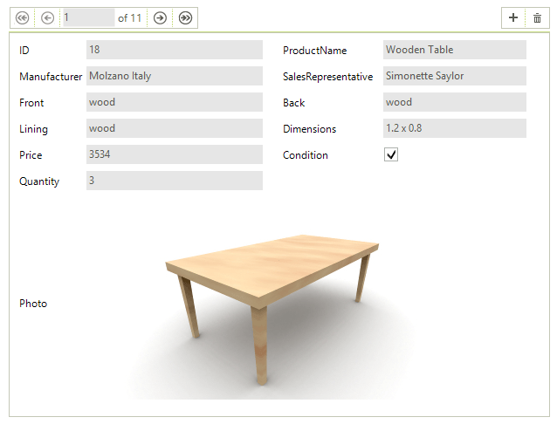This screenshot has height=424, width=557.
Task: Add a new record with plus icon
Action: pos(513,17)
